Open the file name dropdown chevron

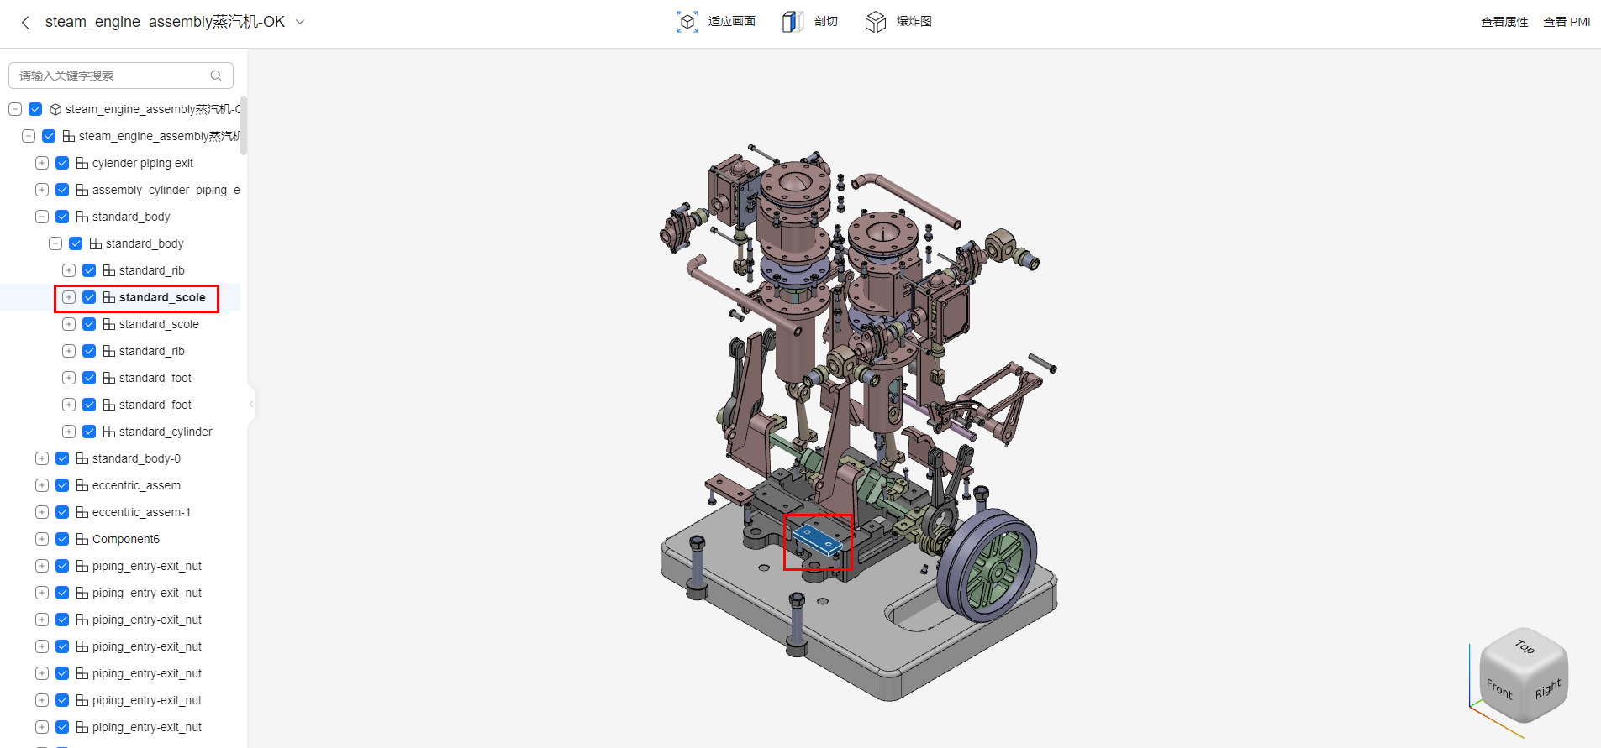point(300,22)
